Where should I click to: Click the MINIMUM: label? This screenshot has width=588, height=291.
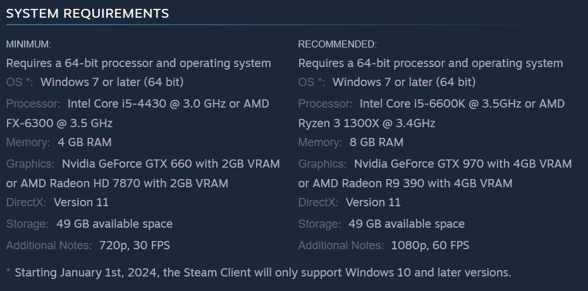pyautogui.click(x=28, y=44)
